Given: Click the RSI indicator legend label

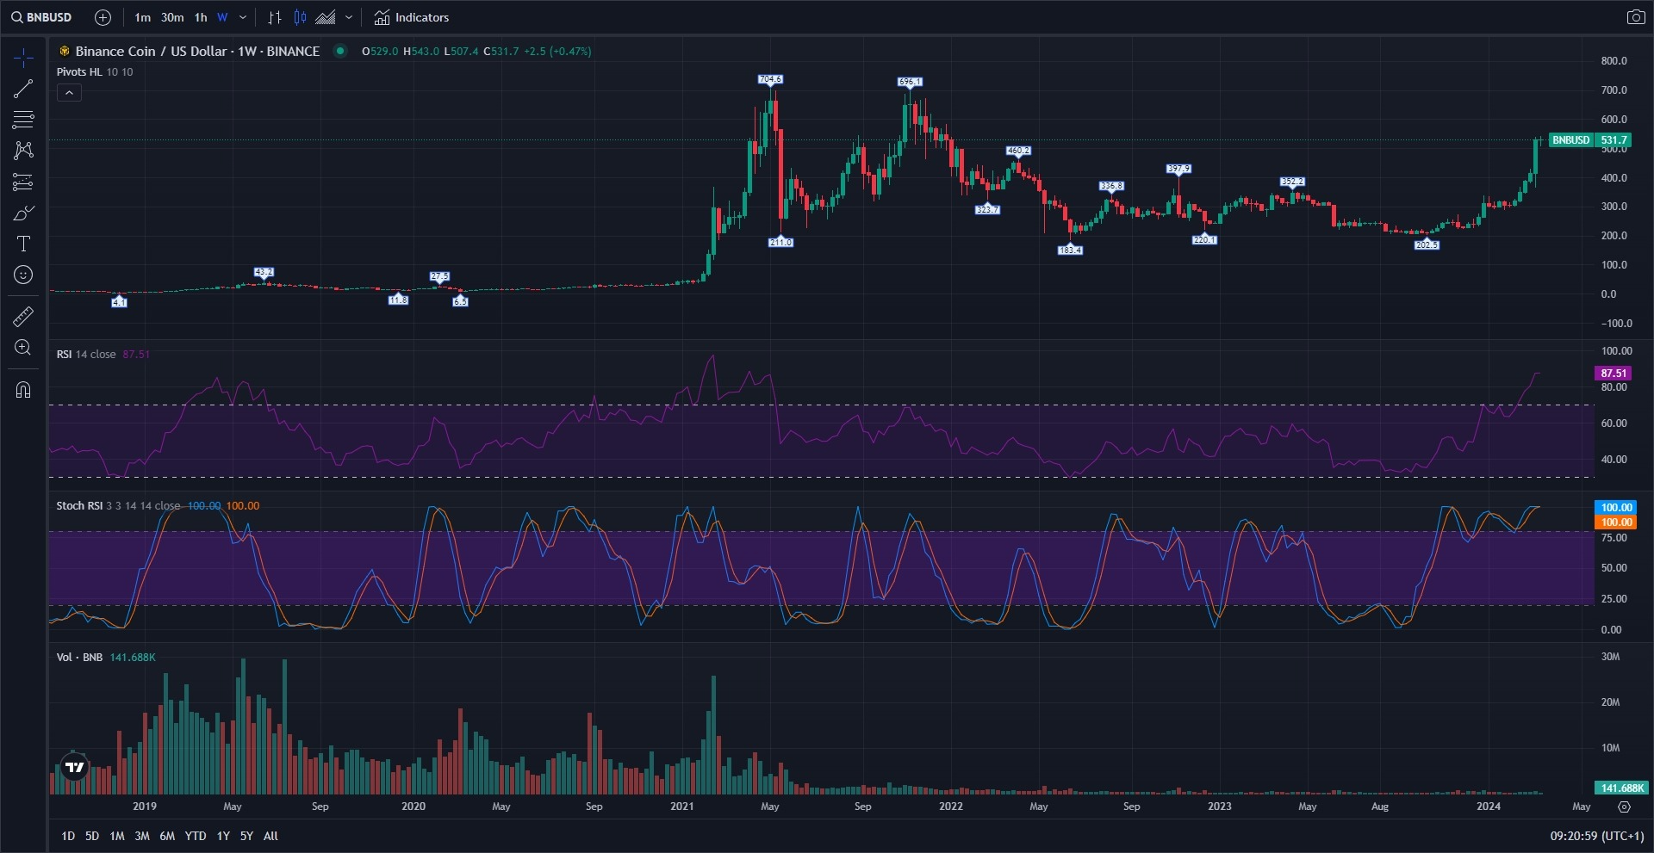Looking at the screenshot, I should click(64, 355).
